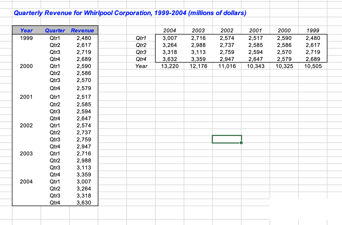The image size is (342, 225).
Task: Select 2000 in the gray-headed Year column
Action: pyautogui.click(x=26, y=66)
